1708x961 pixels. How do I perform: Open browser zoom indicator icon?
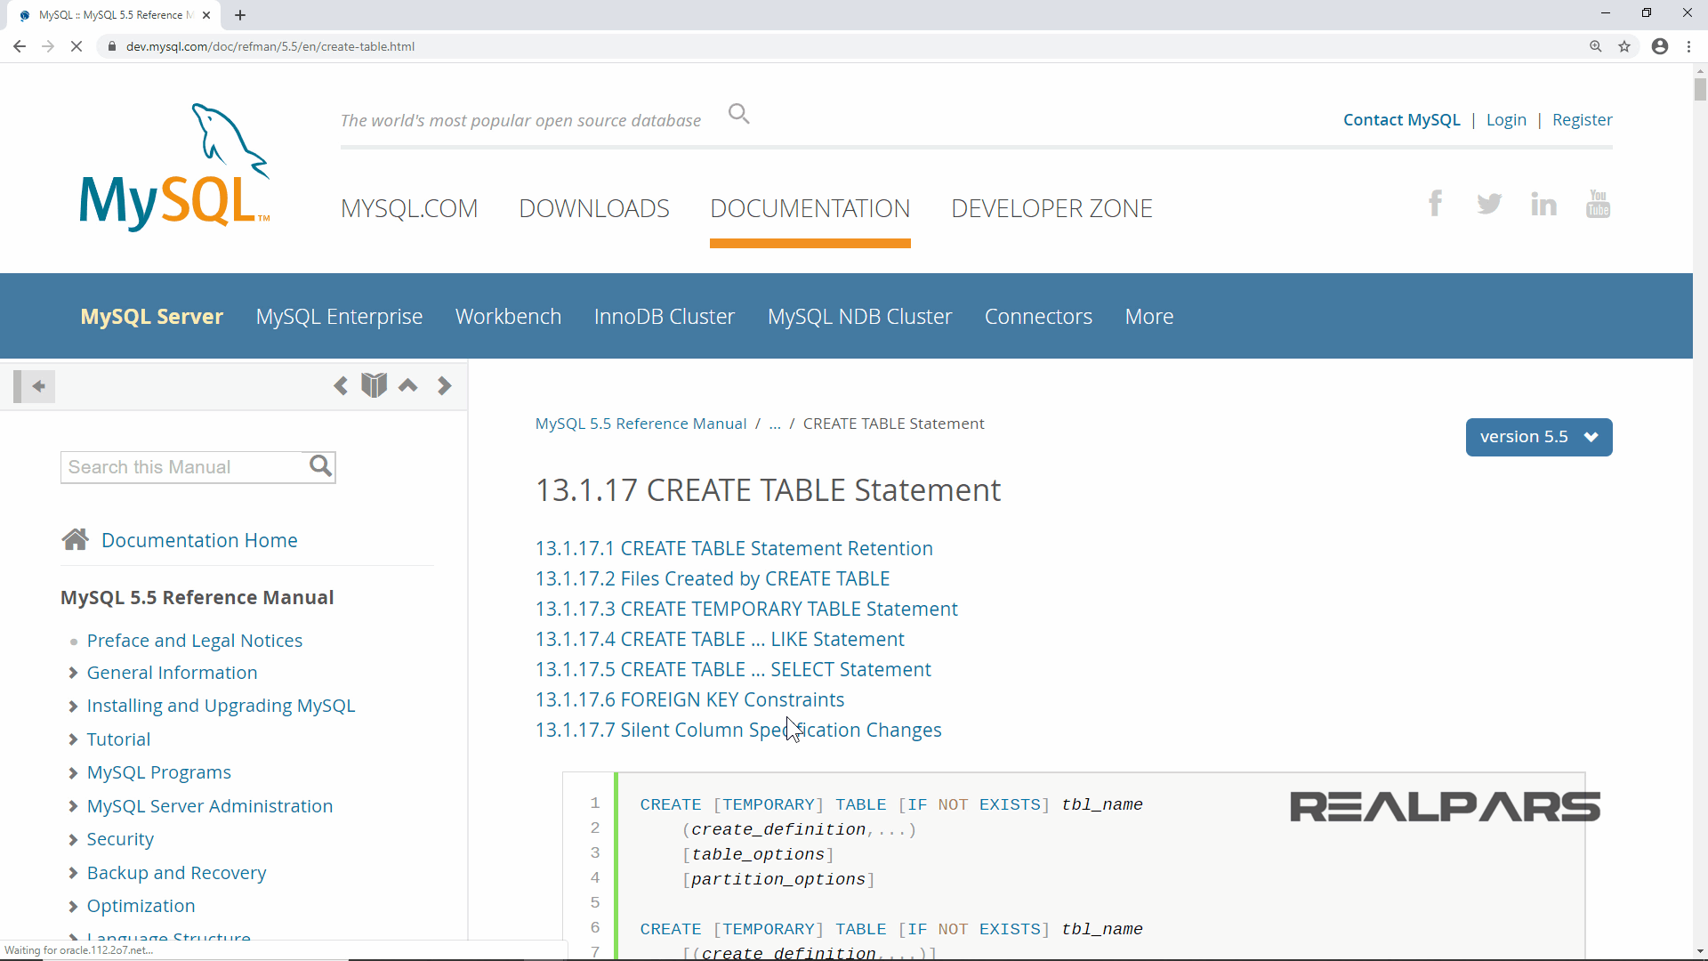click(x=1596, y=46)
